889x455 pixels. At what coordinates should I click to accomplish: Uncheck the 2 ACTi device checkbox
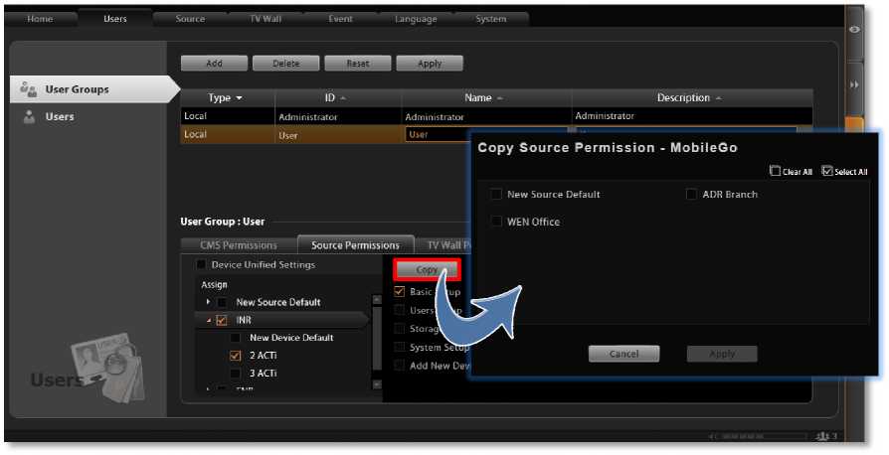coord(236,356)
